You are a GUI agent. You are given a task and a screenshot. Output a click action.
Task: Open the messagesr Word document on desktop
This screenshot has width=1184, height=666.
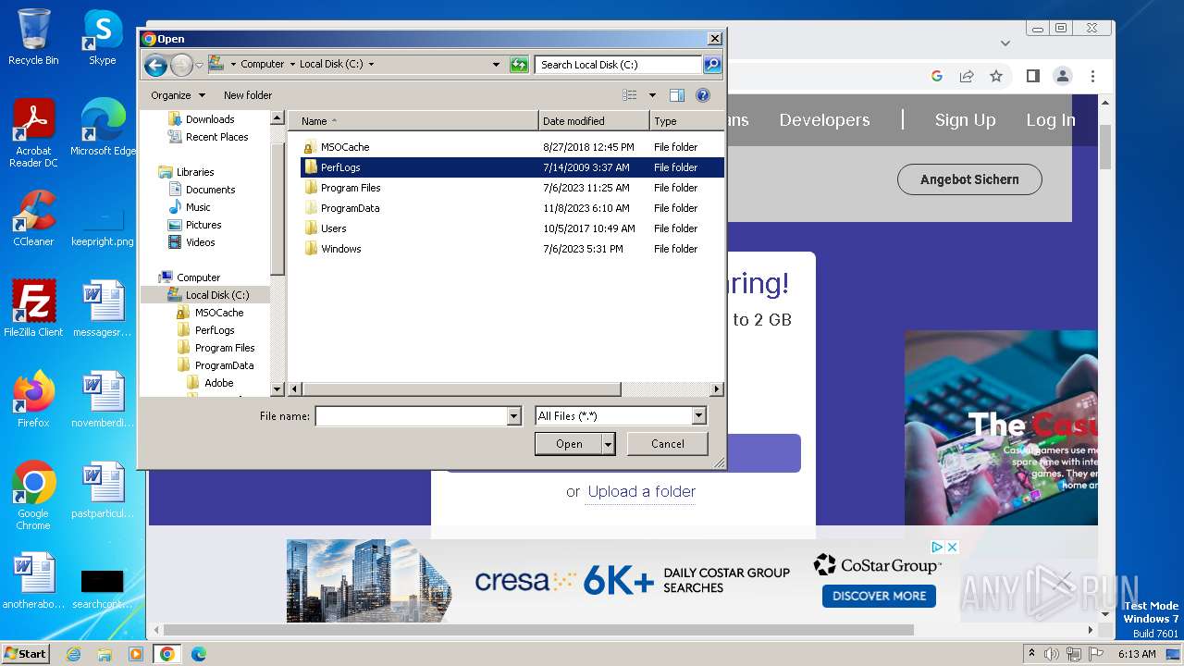click(x=103, y=309)
